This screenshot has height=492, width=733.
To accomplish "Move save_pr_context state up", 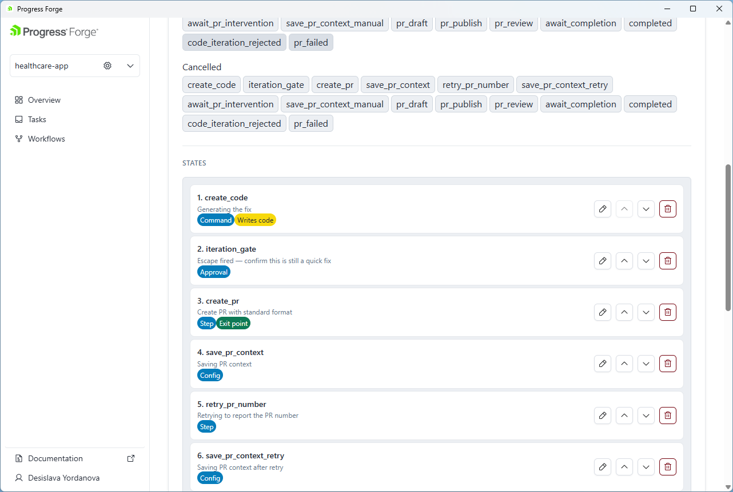I will [x=624, y=364].
